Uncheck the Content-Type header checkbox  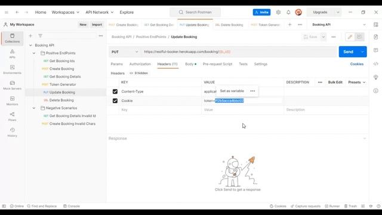[115, 91]
